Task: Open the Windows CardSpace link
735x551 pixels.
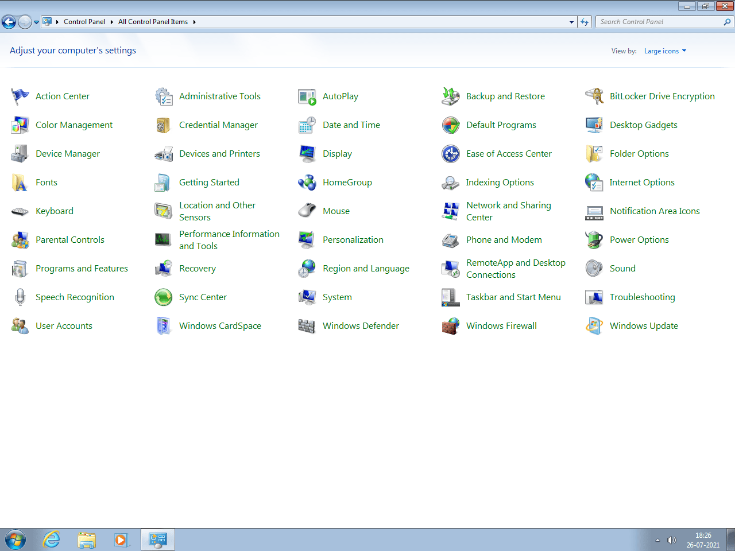Action: tap(220, 326)
